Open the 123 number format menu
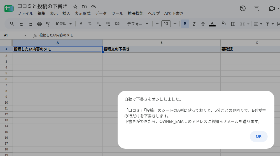The height and width of the screenshot is (156, 280). pos(117,24)
